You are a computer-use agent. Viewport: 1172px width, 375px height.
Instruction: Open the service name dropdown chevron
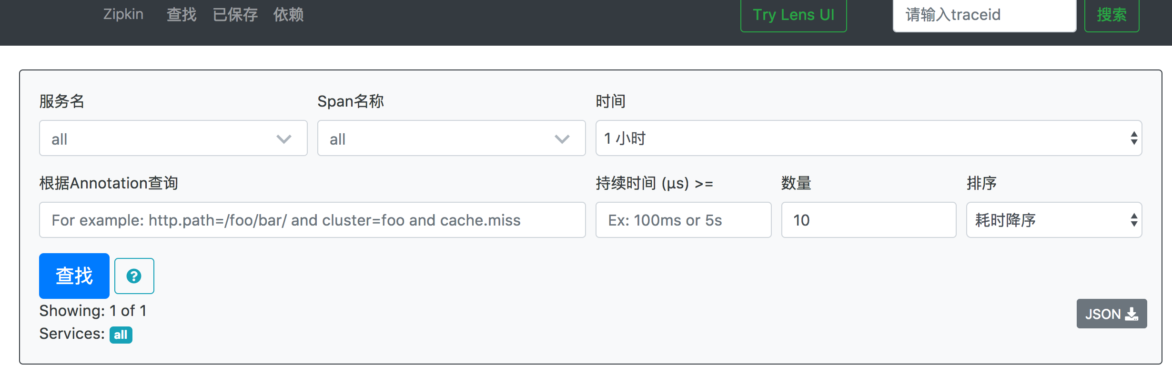click(284, 139)
